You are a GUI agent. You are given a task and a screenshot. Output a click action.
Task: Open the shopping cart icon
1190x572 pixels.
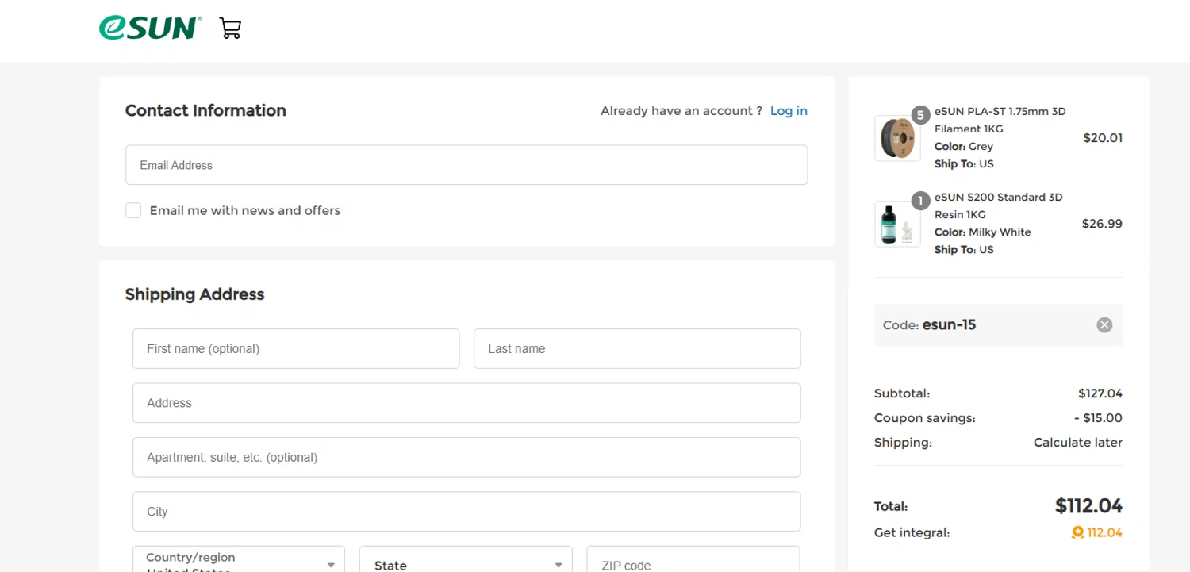point(230,29)
